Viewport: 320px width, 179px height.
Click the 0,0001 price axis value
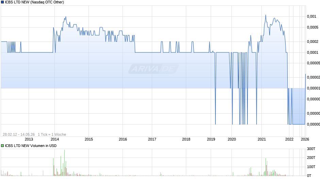[313, 53]
